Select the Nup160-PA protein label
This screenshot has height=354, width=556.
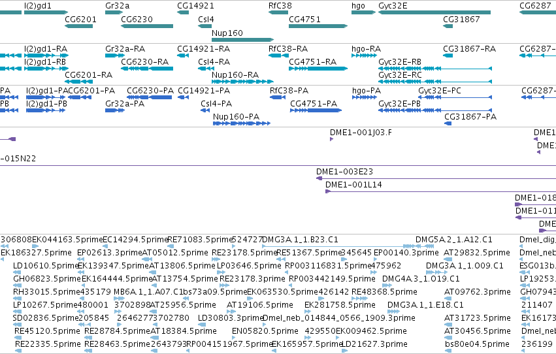pos(236,116)
